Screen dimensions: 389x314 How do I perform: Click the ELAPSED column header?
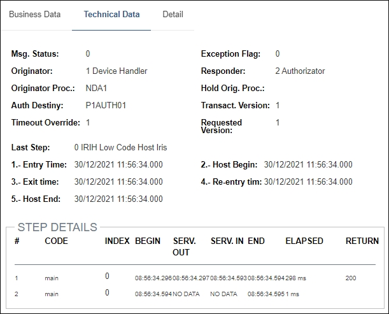click(304, 241)
